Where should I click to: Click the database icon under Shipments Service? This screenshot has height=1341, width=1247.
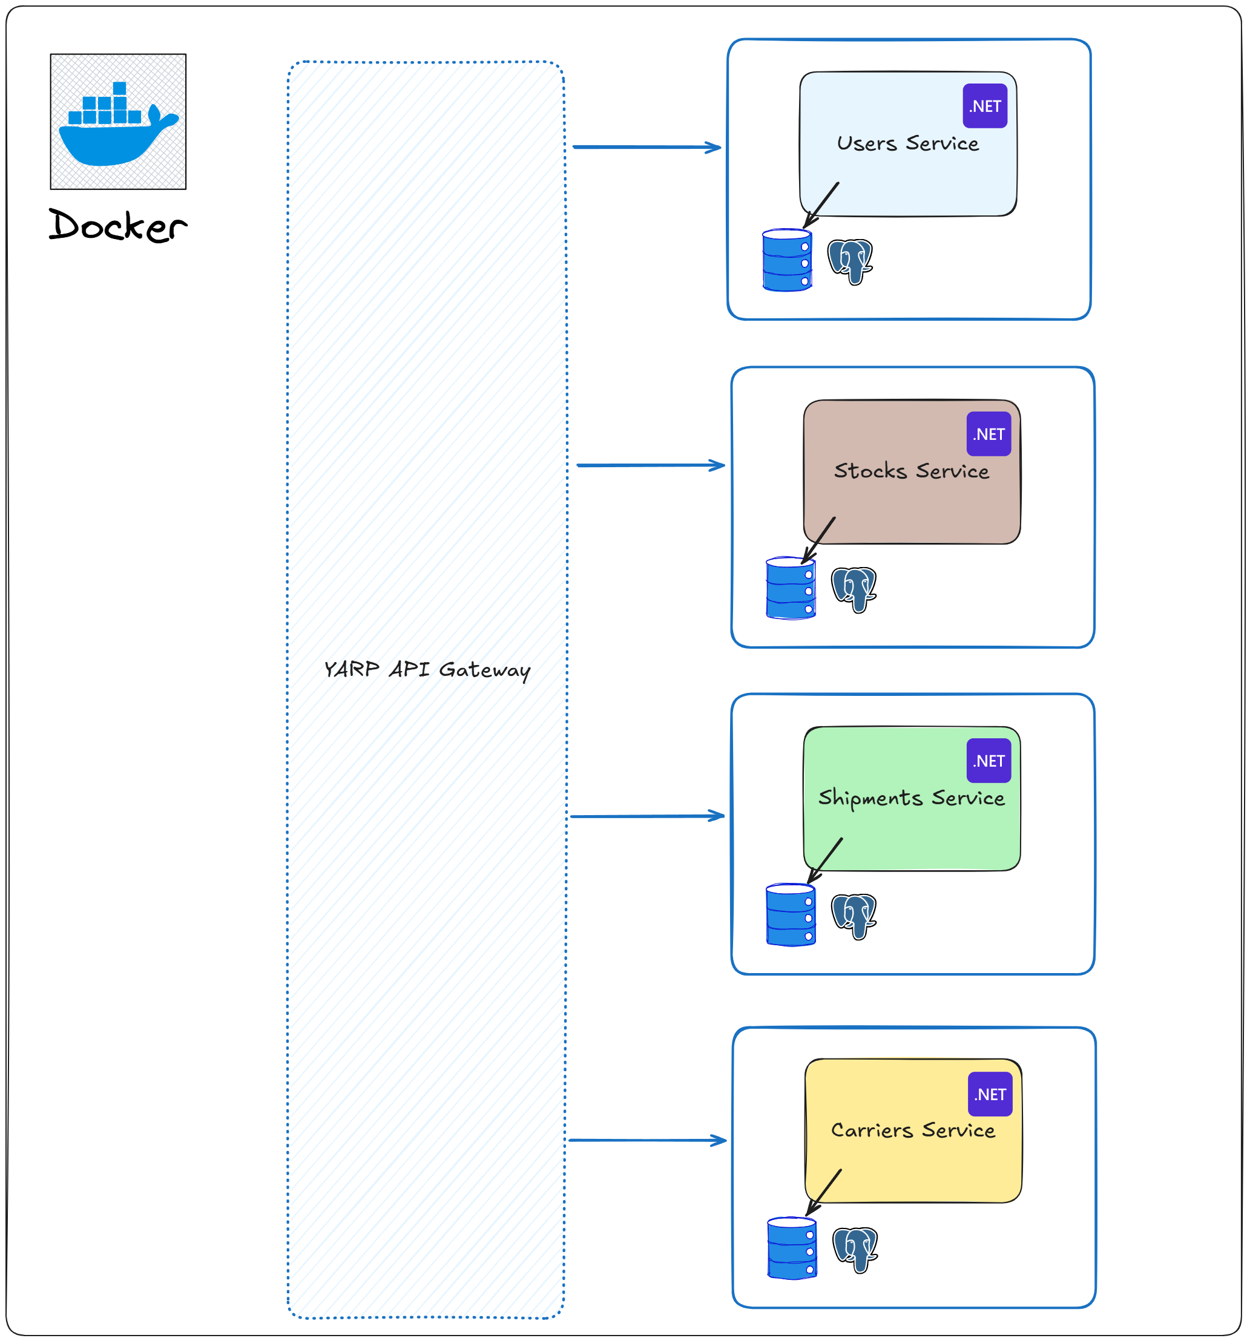pos(791,915)
